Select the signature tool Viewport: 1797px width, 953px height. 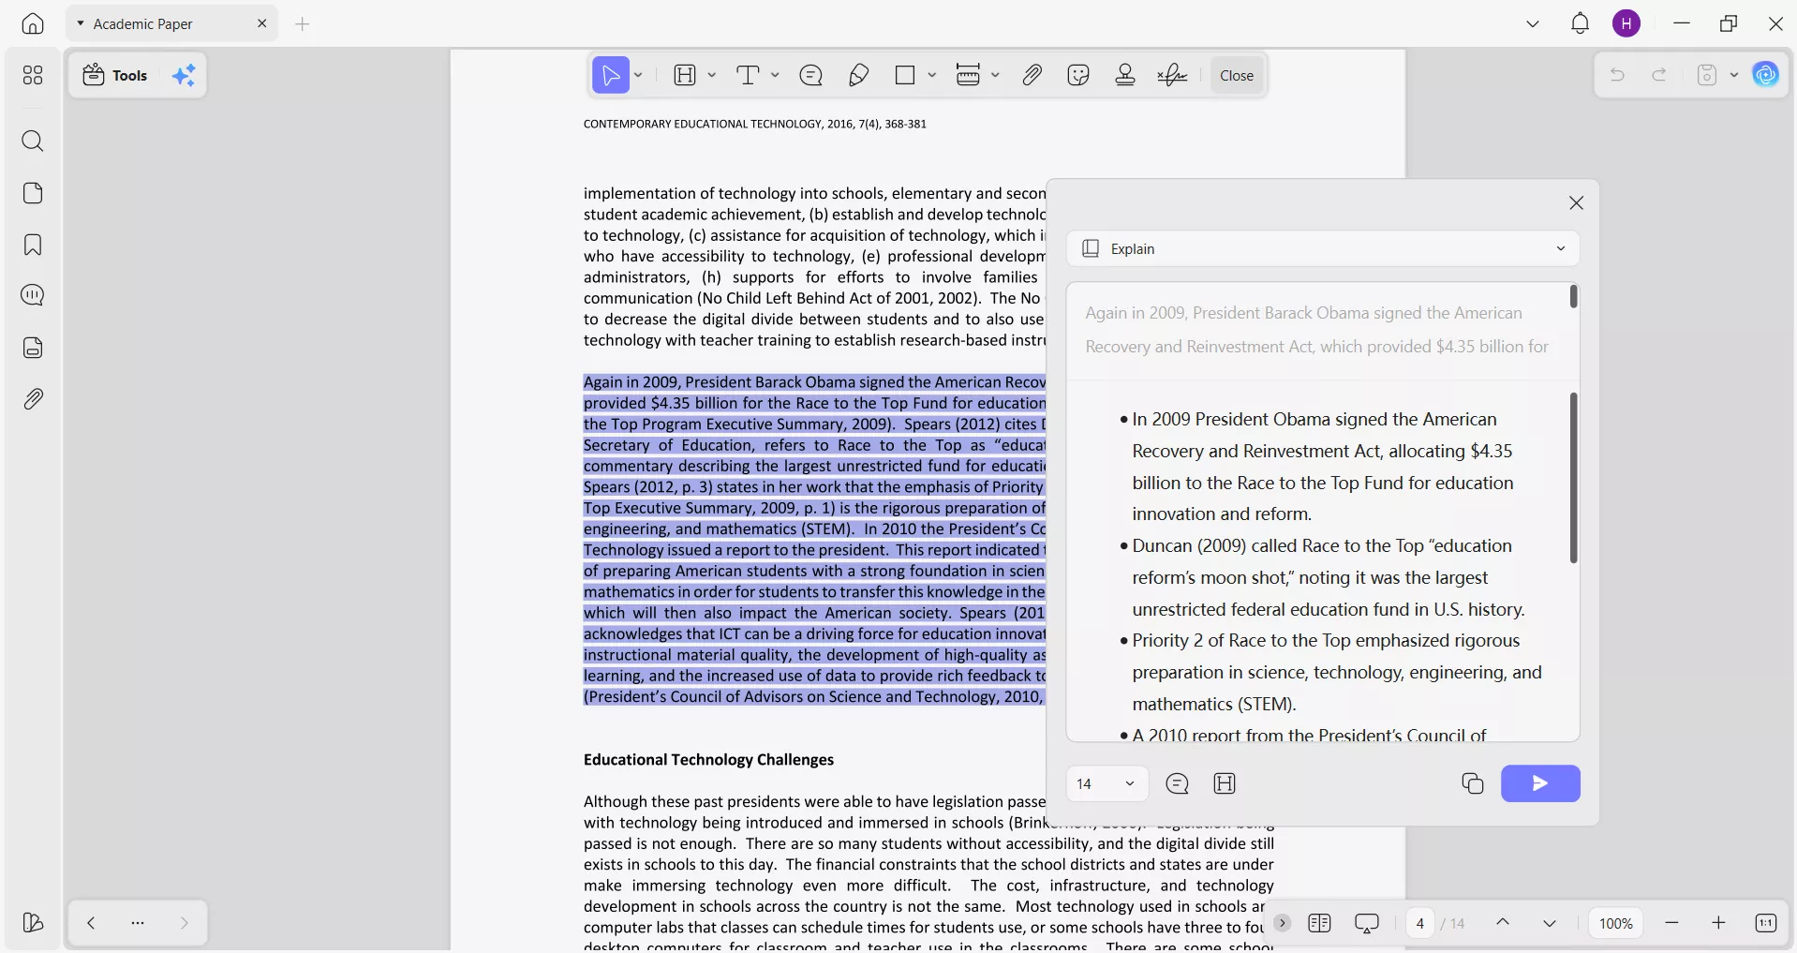(x=1172, y=75)
